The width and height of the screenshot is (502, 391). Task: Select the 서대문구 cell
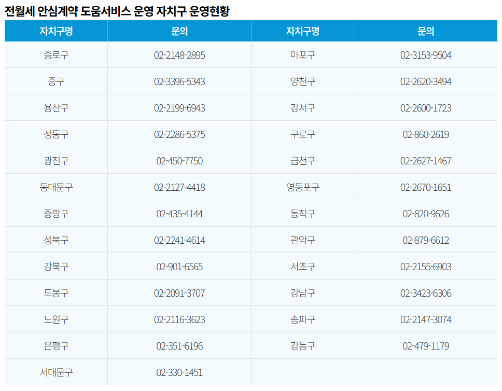tap(55, 372)
